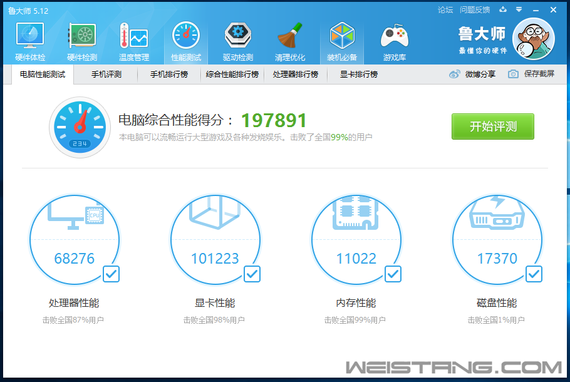Expand the title bar dropdown menu arrow

tap(519, 9)
